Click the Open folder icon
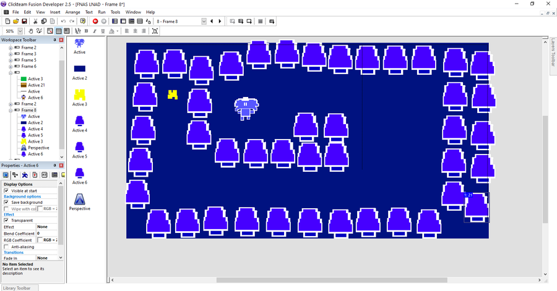 point(16,21)
